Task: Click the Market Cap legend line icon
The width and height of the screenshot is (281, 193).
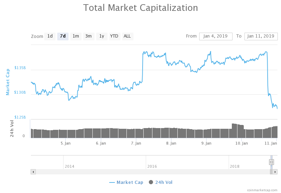Action: click(112, 182)
